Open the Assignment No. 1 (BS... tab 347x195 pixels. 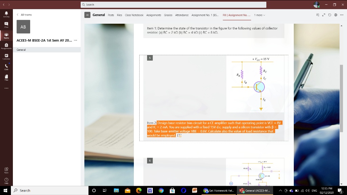click(x=205, y=15)
